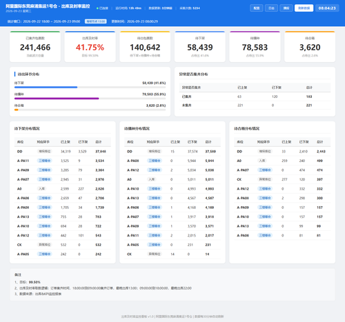This screenshot has width=345, height=322.
Task: Click total 3,918 in A-PA07 row
Action: (210, 217)
